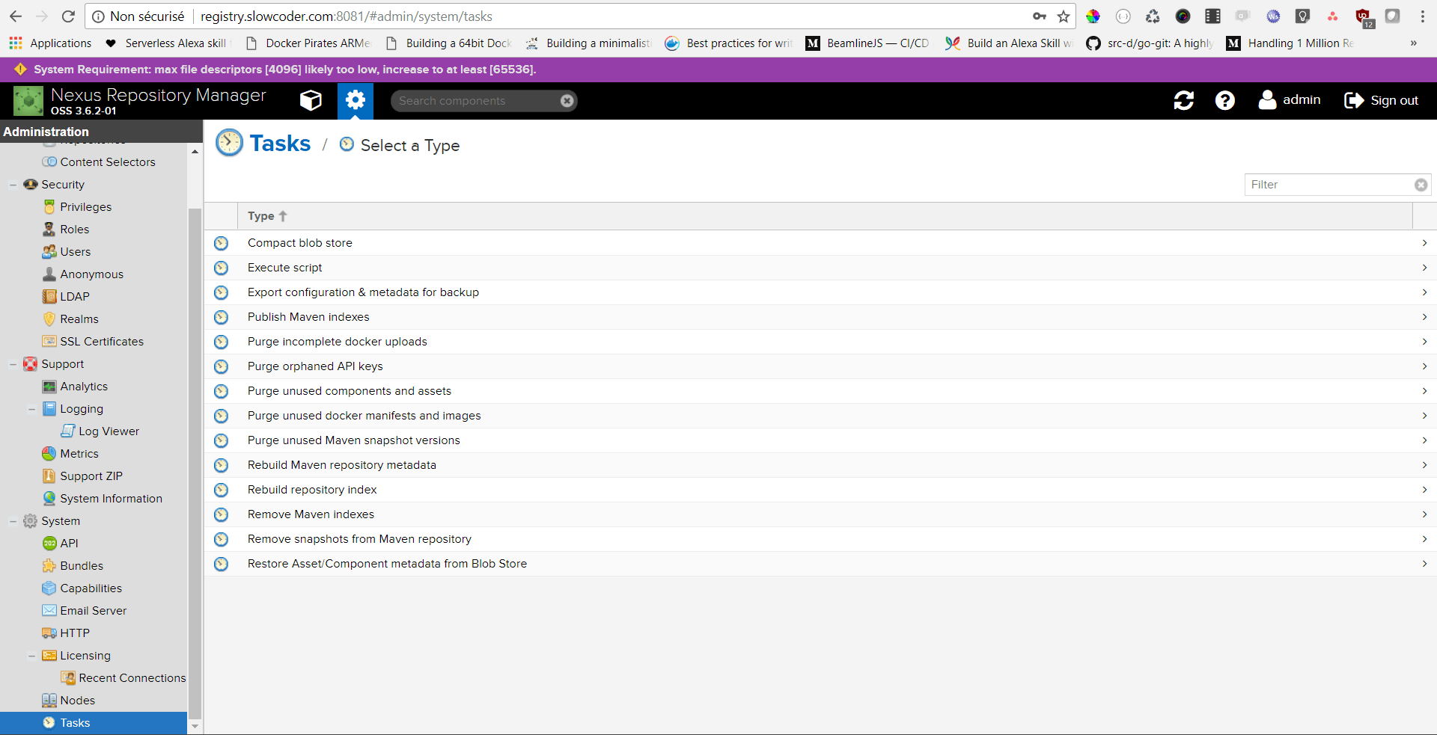The width and height of the screenshot is (1437, 735).
Task: Clear the Filter box with its X icon
Action: (x=1421, y=185)
